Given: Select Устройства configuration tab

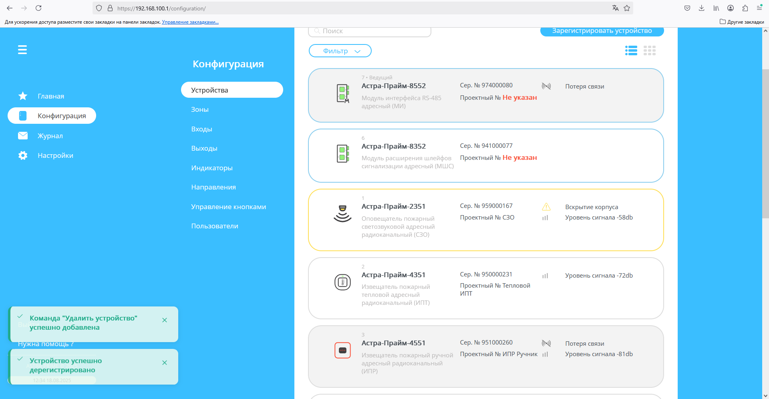Looking at the screenshot, I should (232, 90).
